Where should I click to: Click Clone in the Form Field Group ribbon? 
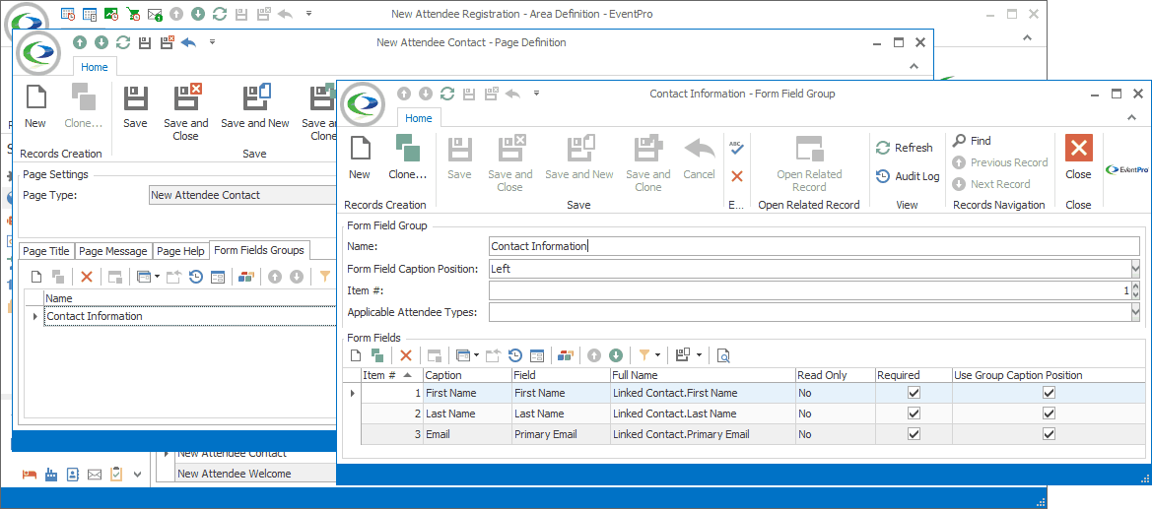pyautogui.click(x=408, y=158)
